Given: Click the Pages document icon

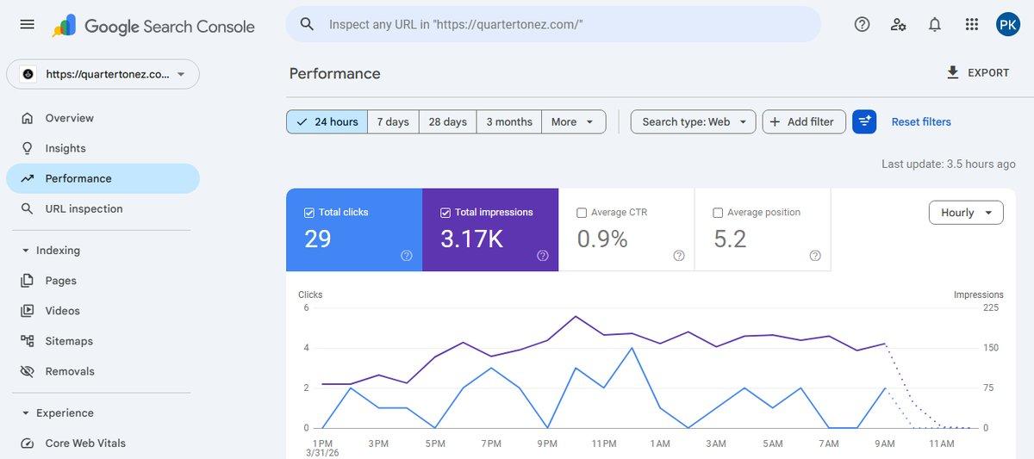Looking at the screenshot, I should click(28, 281).
